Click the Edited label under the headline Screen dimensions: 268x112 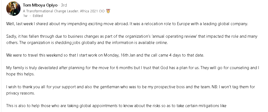click(38, 16)
